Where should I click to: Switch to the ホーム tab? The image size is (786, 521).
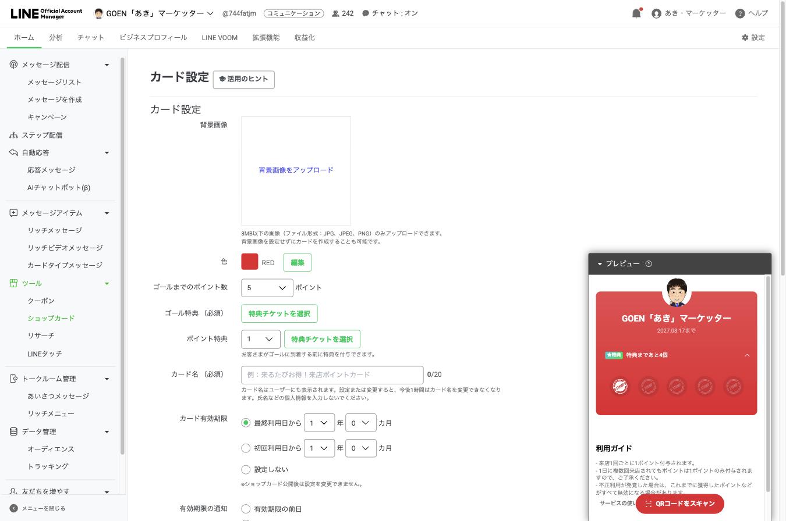tap(24, 37)
